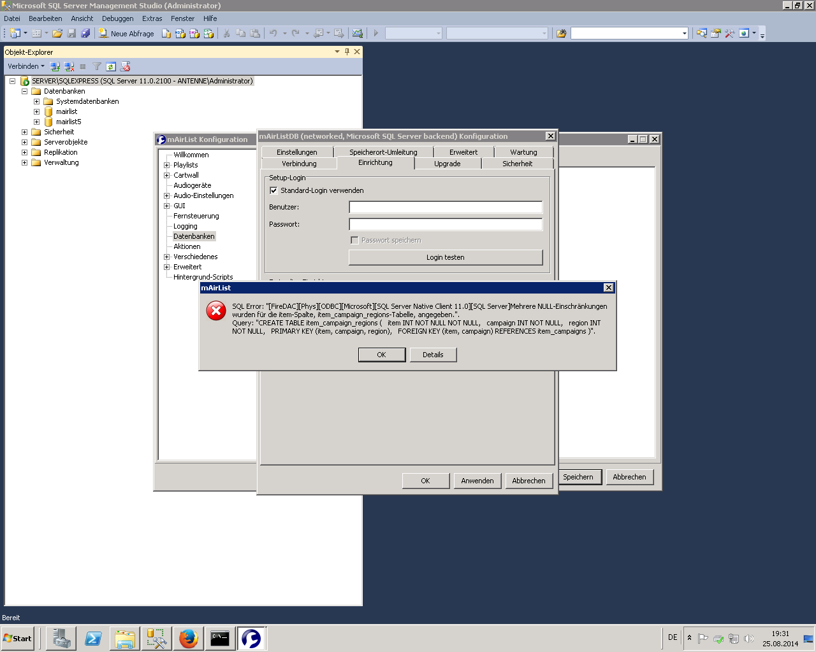The width and height of the screenshot is (816, 652).
Task: Open the Verbinden dropdown
Action: tap(26, 66)
